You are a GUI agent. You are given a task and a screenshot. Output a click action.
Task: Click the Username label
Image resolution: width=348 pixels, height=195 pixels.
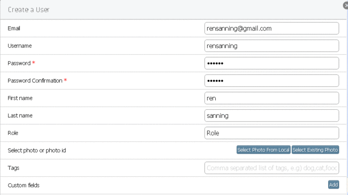tap(19, 46)
